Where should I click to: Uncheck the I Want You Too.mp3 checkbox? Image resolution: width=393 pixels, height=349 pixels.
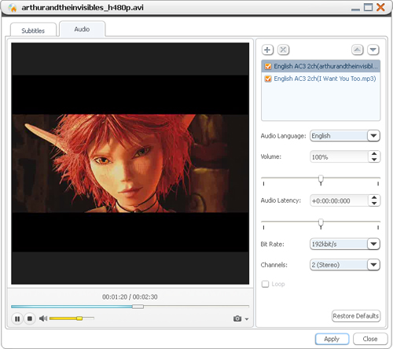(268, 79)
